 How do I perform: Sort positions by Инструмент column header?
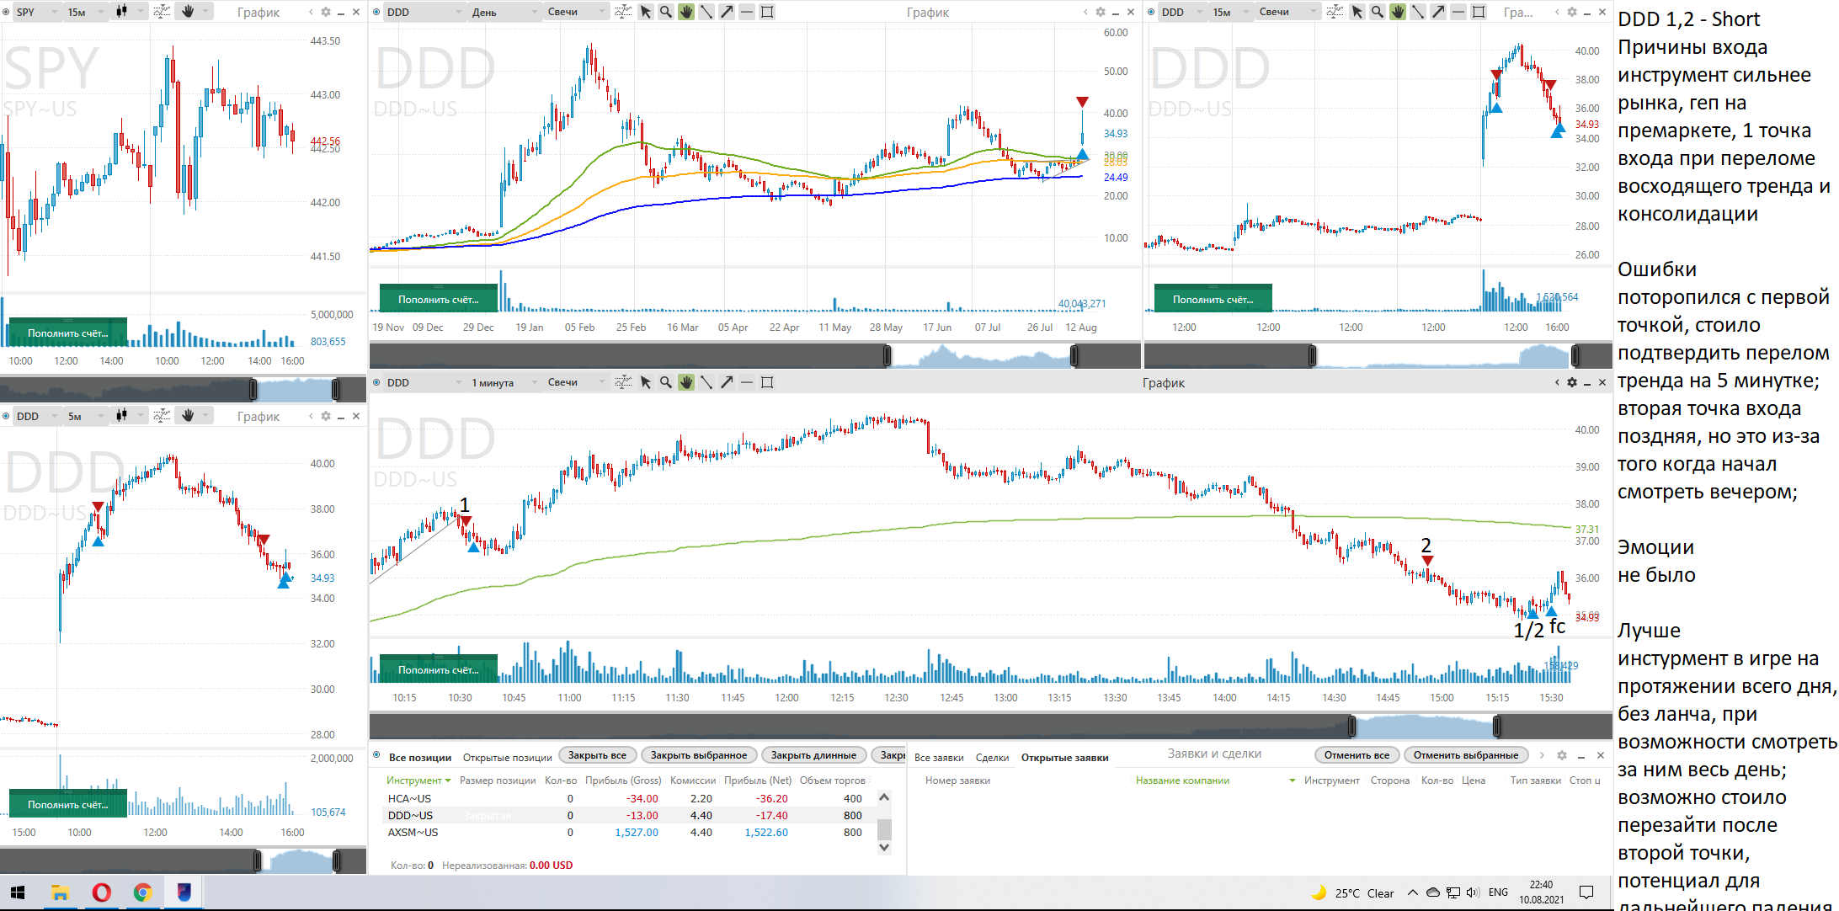[x=418, y=780]
